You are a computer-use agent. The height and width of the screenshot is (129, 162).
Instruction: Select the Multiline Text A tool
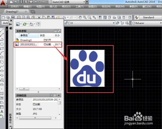click(2, 112)
